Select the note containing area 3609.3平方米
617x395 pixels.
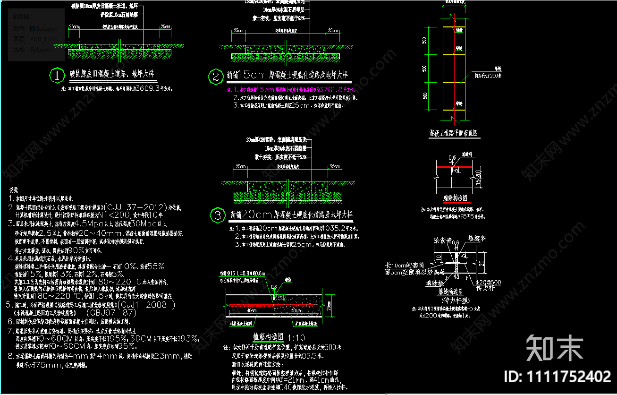[x=117, y=88]
